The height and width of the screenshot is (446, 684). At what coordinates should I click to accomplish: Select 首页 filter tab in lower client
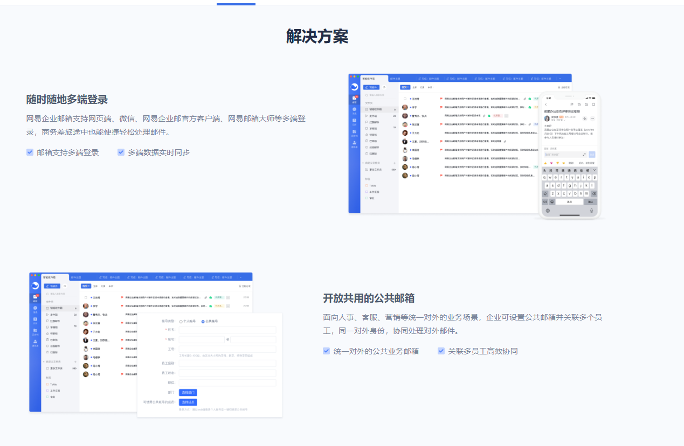click(86, 286)
